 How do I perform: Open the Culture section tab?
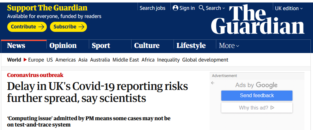(147, 45)
